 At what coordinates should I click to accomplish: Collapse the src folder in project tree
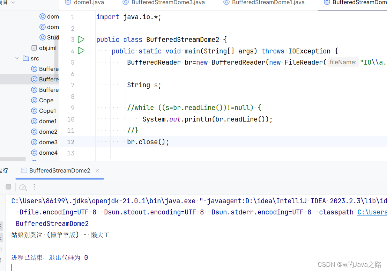point(16,58)
